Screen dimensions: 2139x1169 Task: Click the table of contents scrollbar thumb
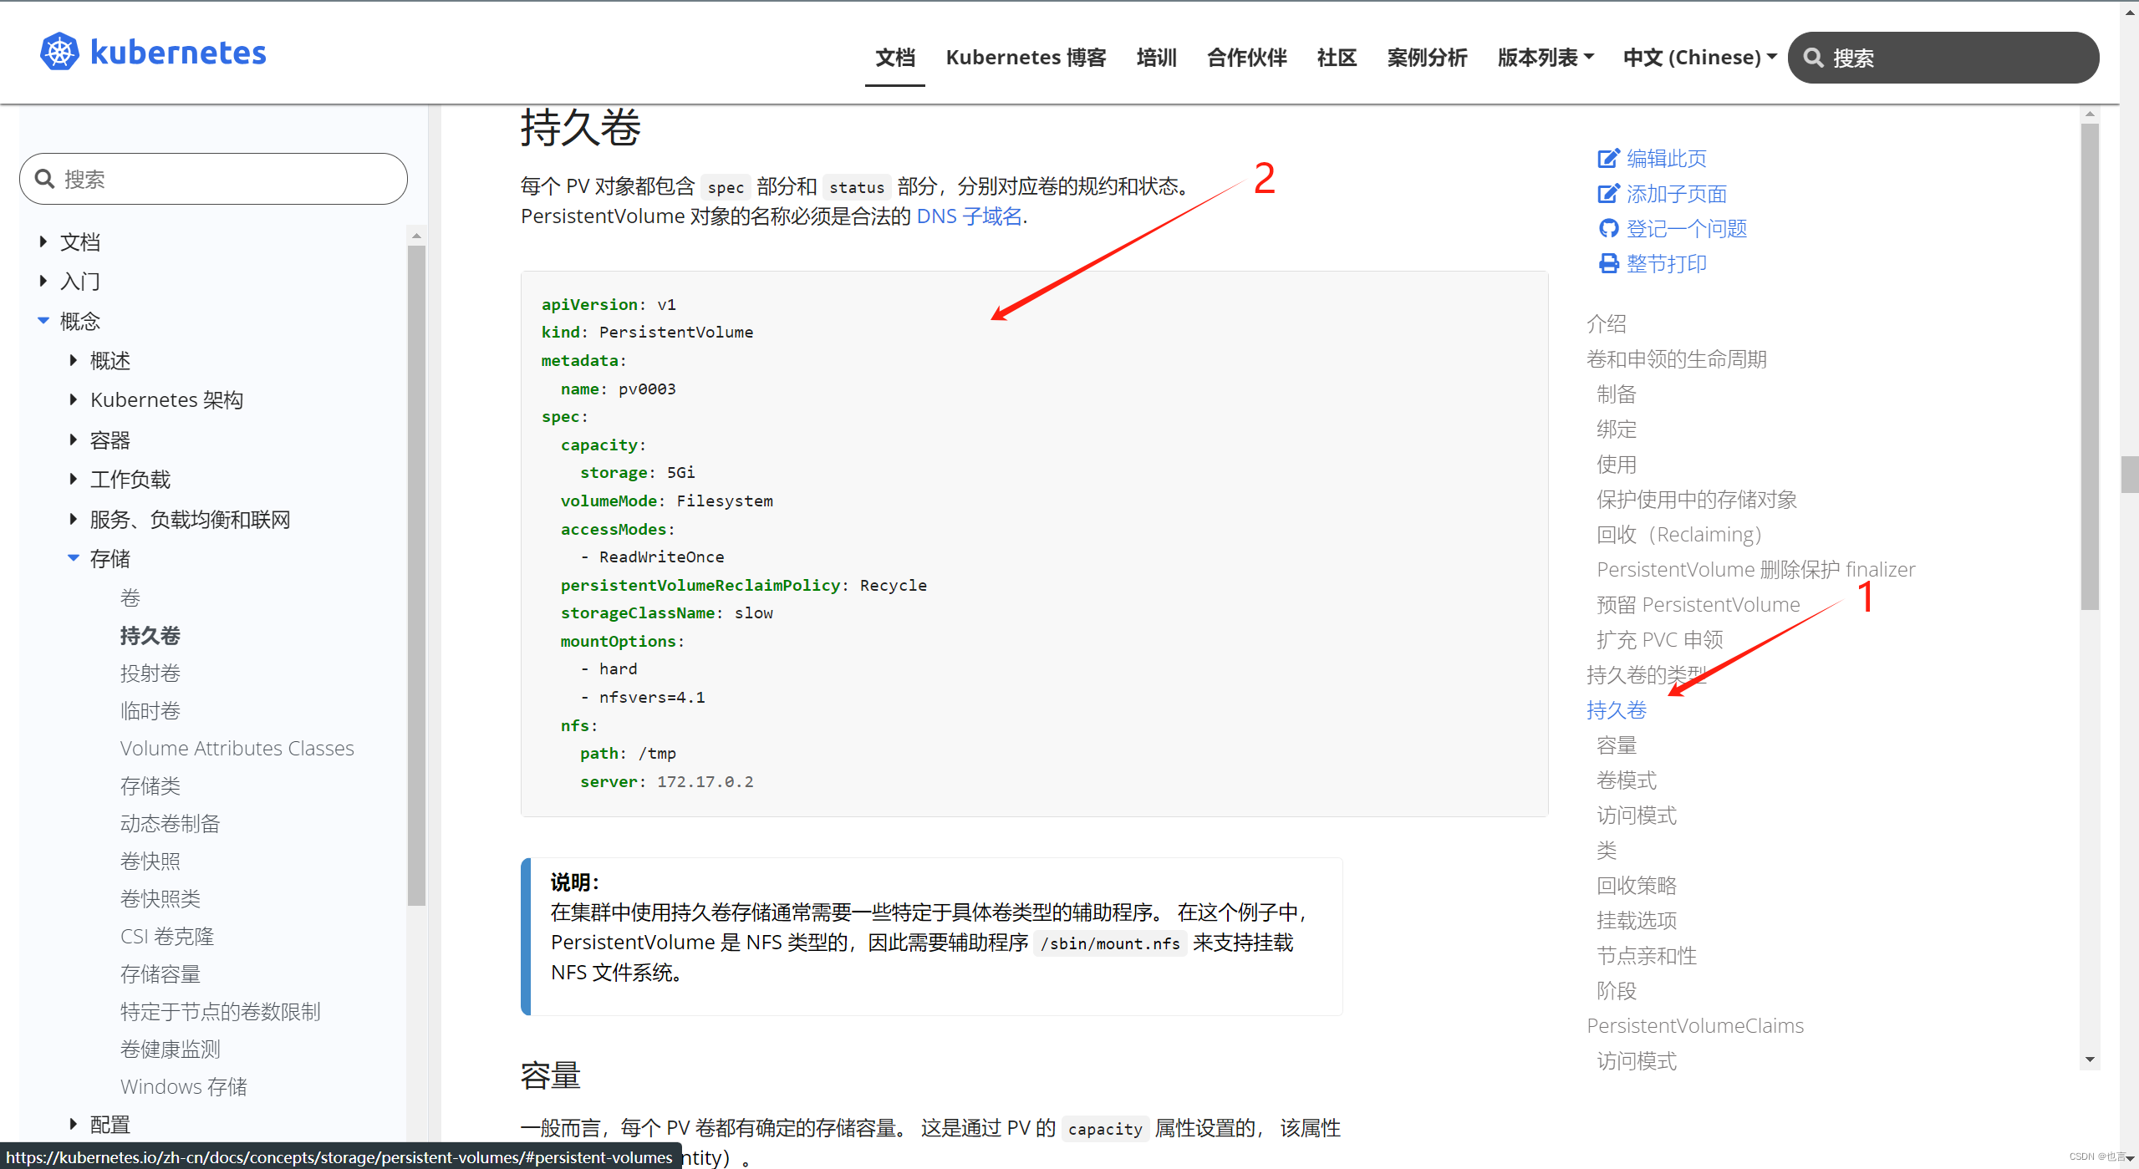[x=2090, y=368]
